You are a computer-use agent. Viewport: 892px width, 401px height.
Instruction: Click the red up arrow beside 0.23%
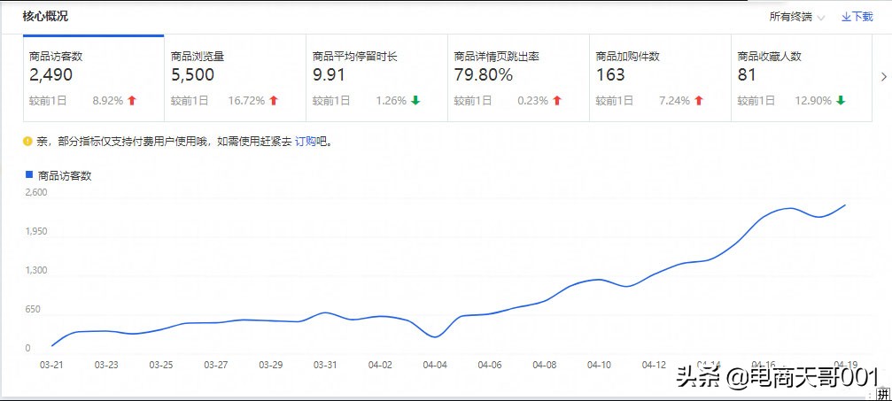(557, 101)
